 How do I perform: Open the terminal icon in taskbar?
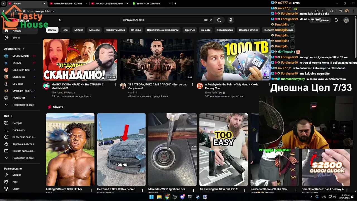[190, 197]
